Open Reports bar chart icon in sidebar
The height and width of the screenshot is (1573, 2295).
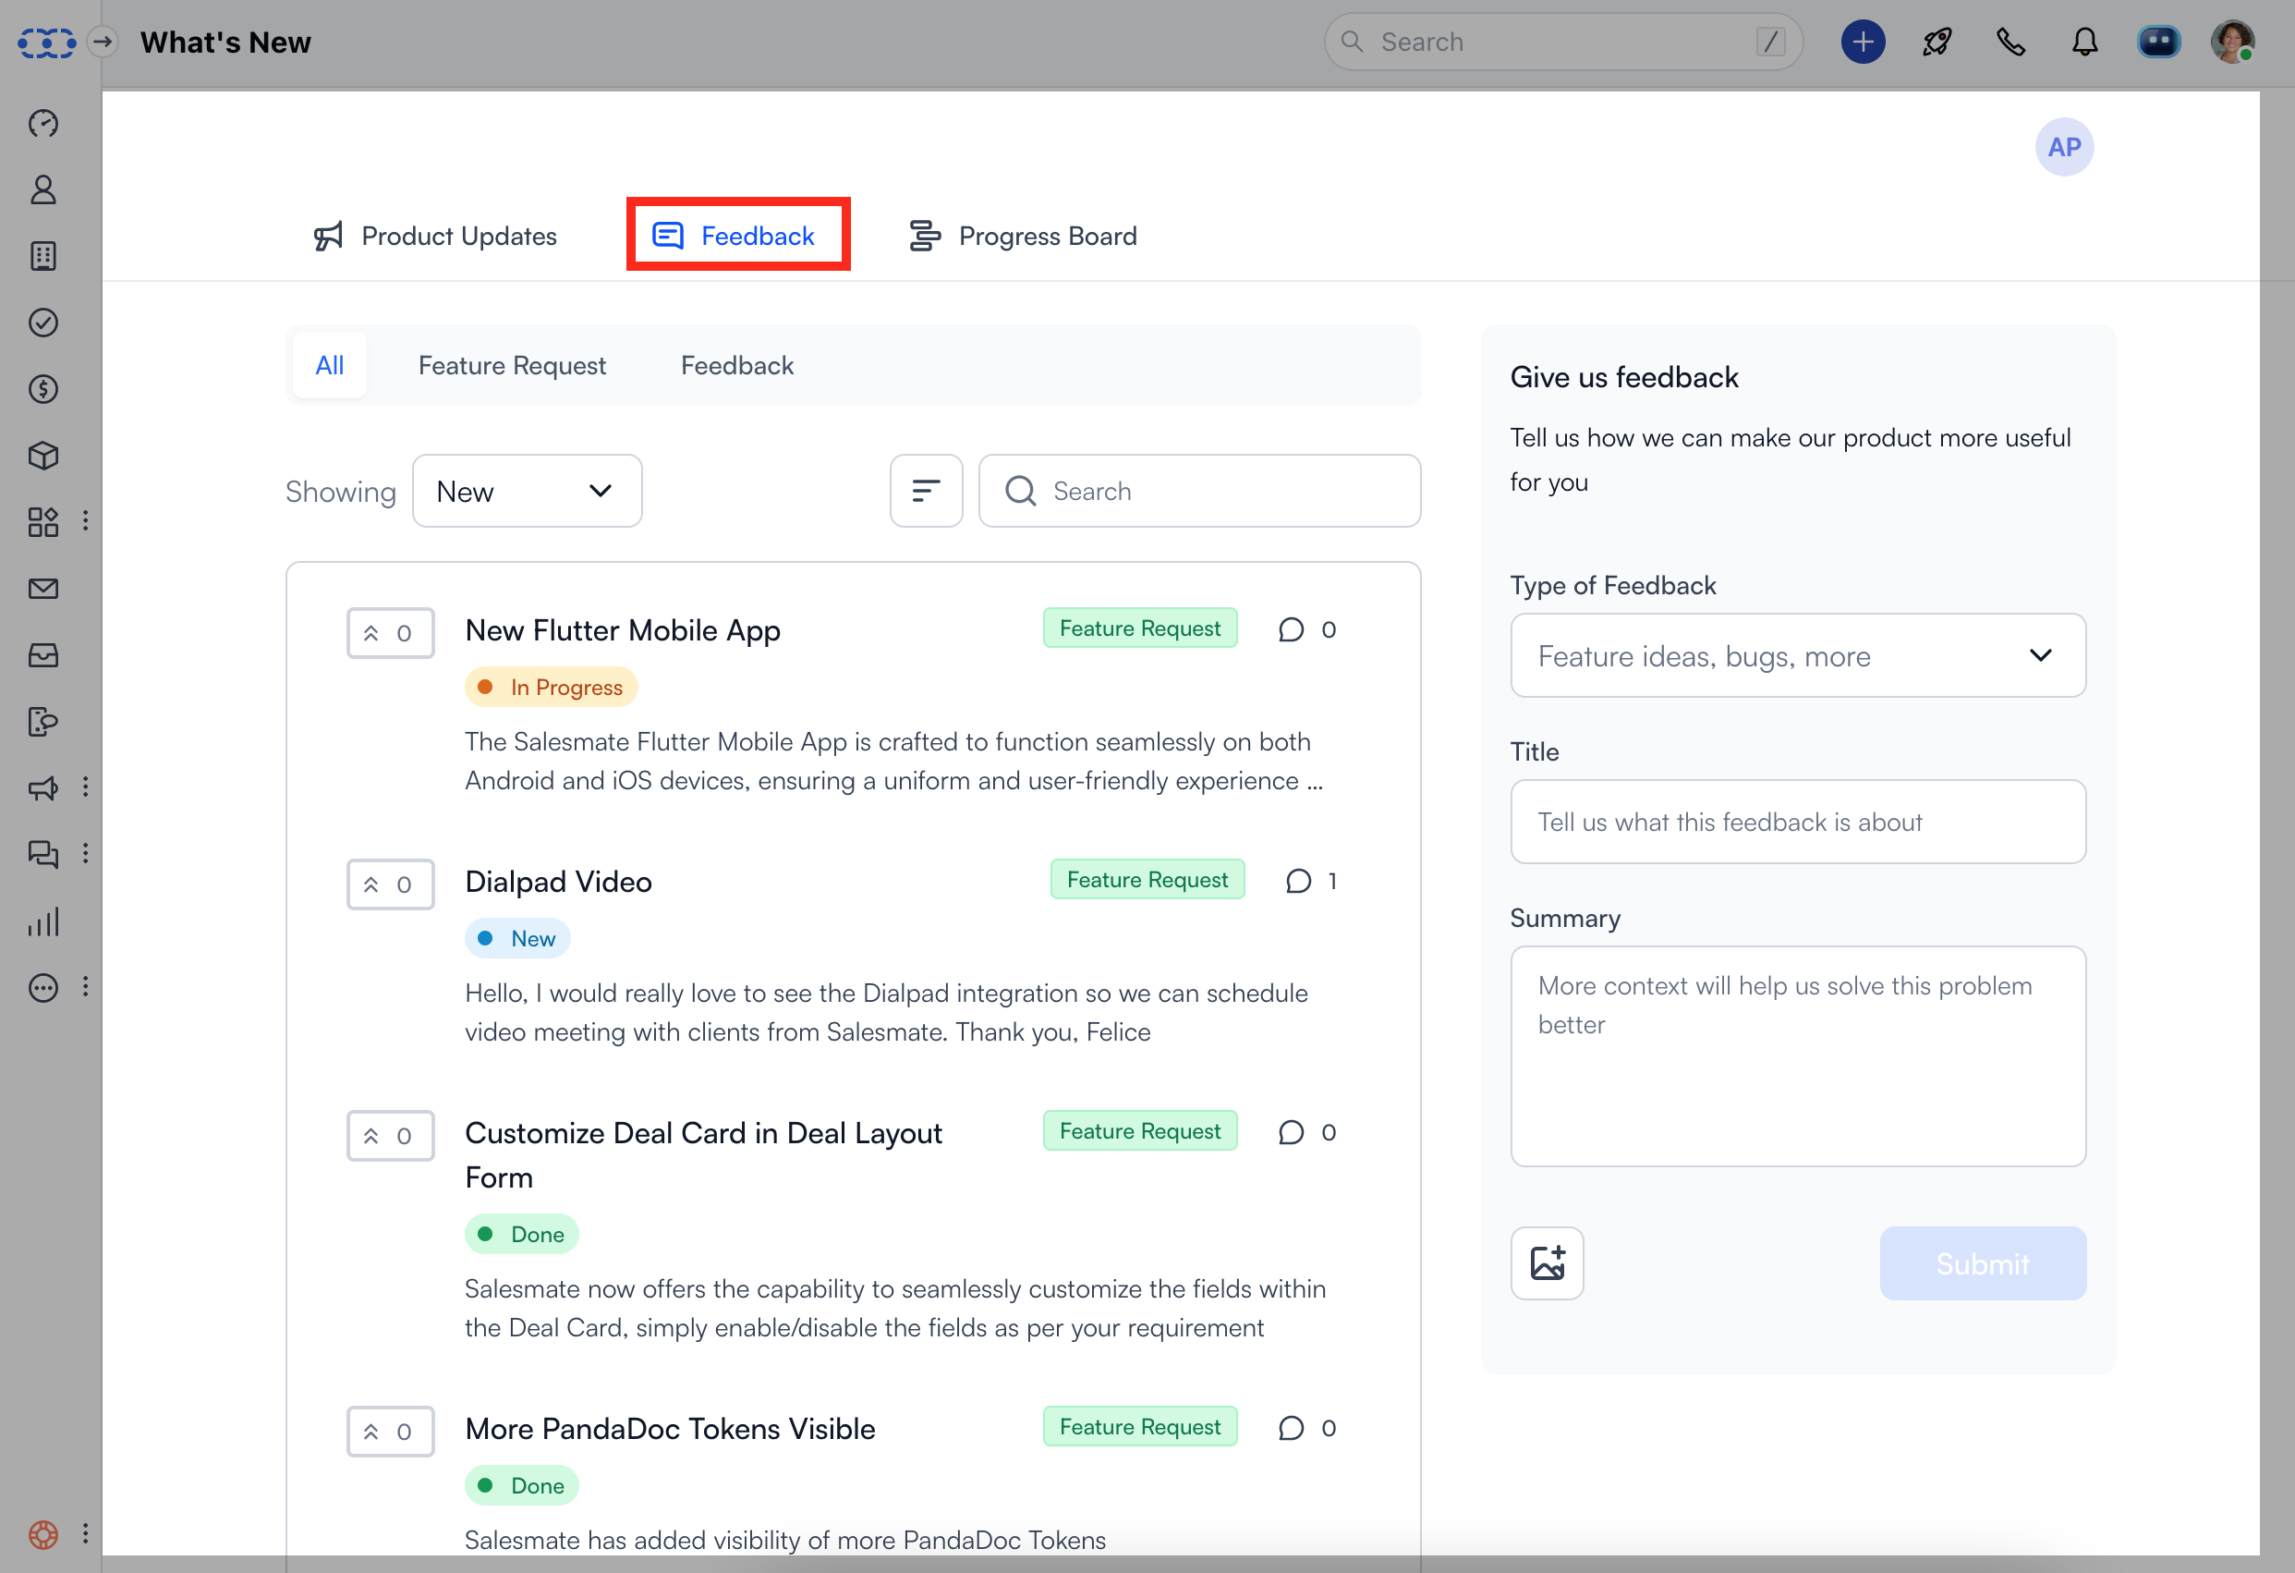43,921
